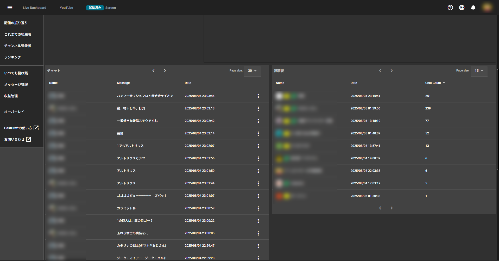This screenshot has height=261, width=499.
Task: Go to next page in チャット header
Action: (165, 71)
